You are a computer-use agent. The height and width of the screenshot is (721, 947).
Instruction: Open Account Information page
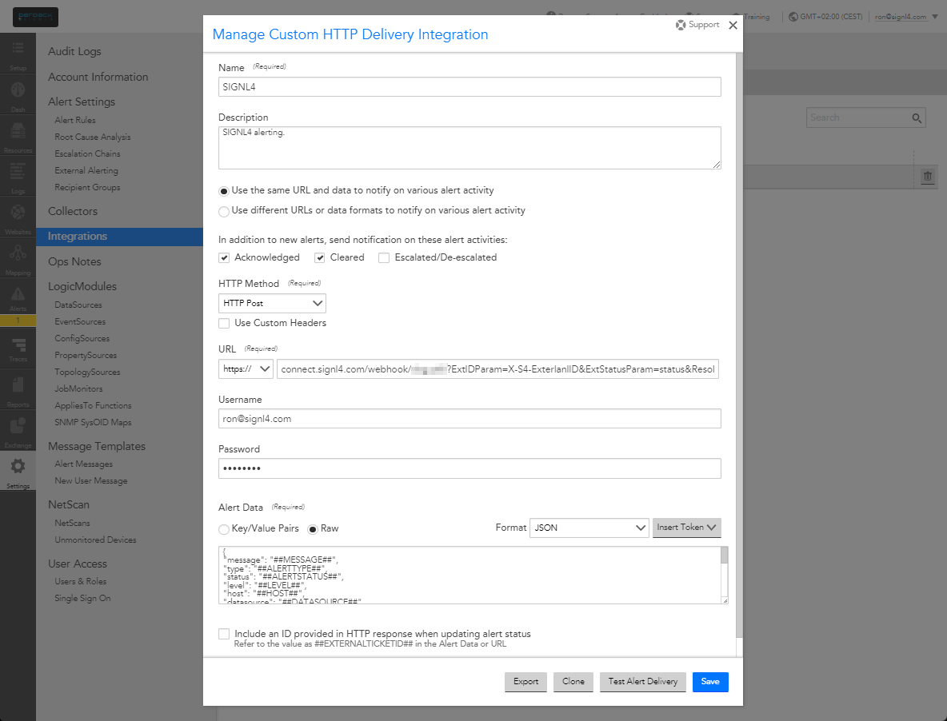[98, 77]
